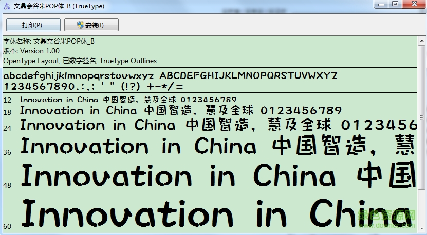
Task: Click the 48-point Innovation in China sample
Action: (x=219, y=174)
